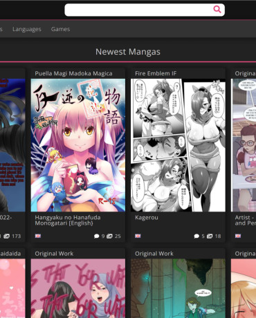Click the pages icon showing 25
The height and width of the screenshot is (318, 256).
(109, 236)
